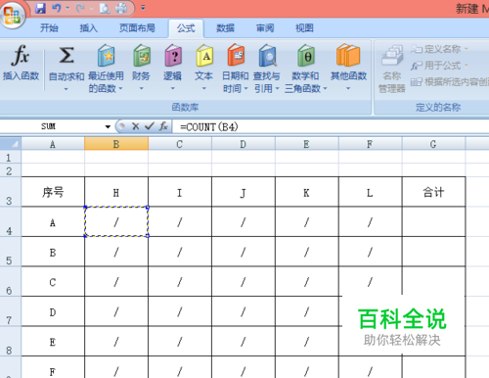Select the 公式 ribbon tab
This screenshot has height=378, width=489.
(x=186, y=28)
